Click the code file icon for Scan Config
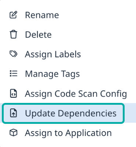Screen dimensions: 136x147 (x=14, y=93)
